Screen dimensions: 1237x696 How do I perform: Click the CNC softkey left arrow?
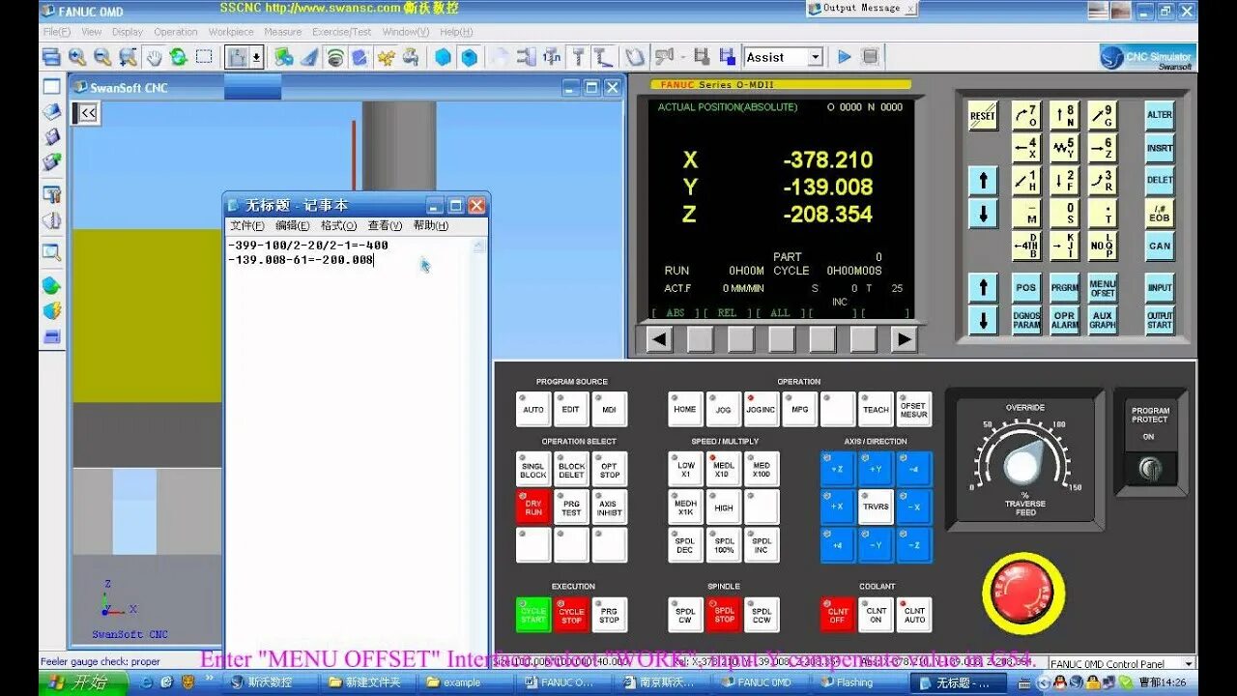click(659, 339)
